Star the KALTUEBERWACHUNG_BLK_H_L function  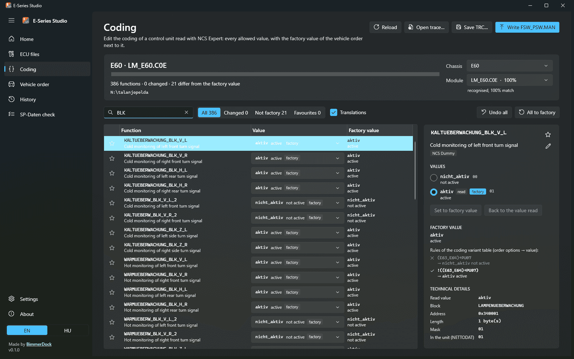point(112,173)
